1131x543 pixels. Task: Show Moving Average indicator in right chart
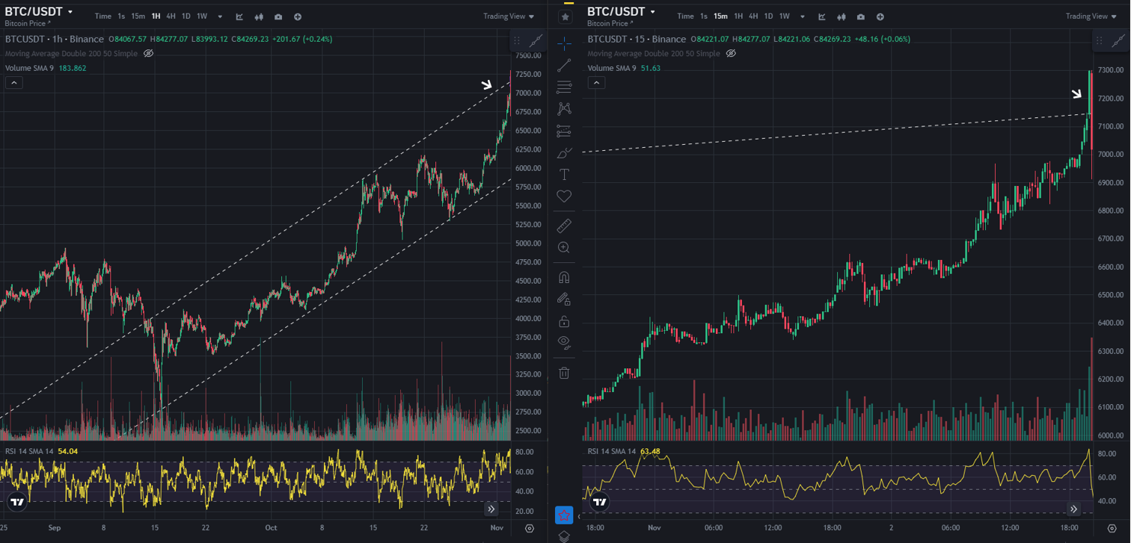(731, 54)
